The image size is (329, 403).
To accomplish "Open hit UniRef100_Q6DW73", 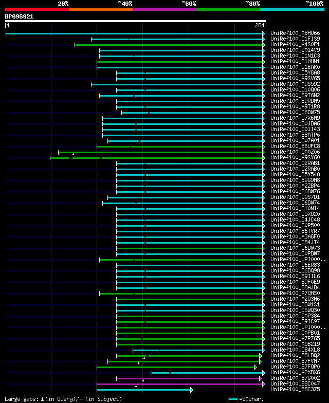I will tap(295, 248).
